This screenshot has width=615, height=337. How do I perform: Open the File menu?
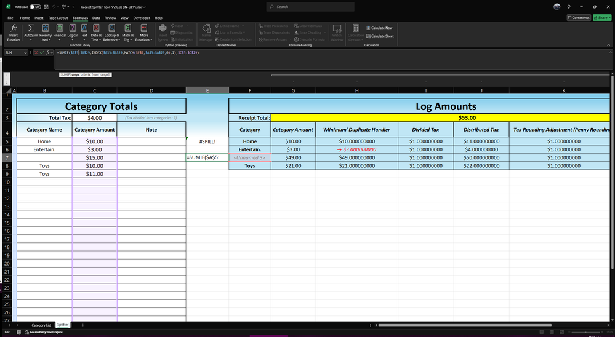coord(10,18)
